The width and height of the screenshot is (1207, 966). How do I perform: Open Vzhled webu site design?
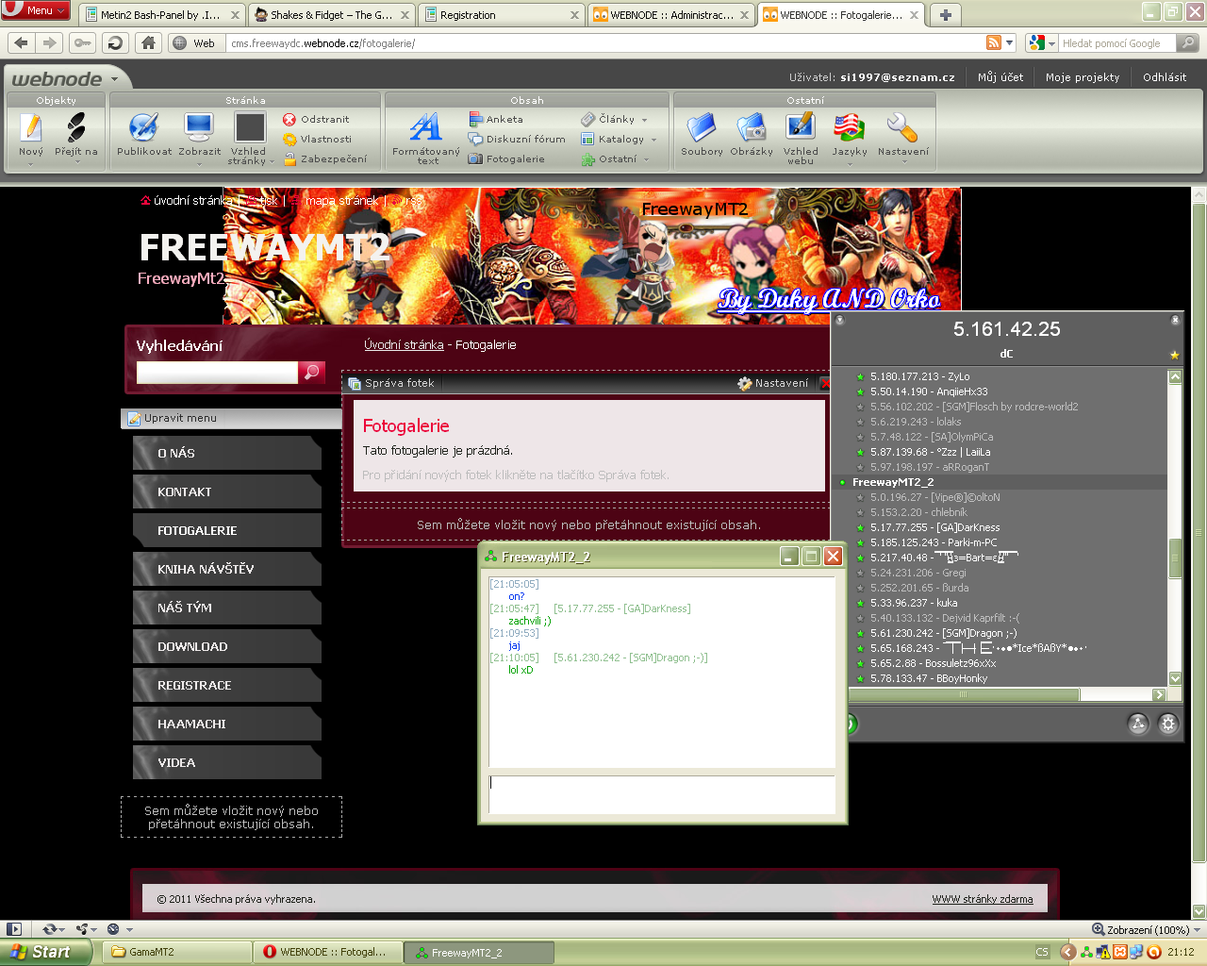tap(801, 127)
